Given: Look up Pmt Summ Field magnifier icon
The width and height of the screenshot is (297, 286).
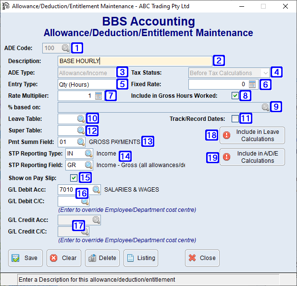Looking at the screenshot, I should click(x=81, y=142).
